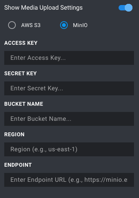Focus the Secret Key input field
Image resolution: width=139 pixels, height=198 pixels.
(x=69, y=88)
